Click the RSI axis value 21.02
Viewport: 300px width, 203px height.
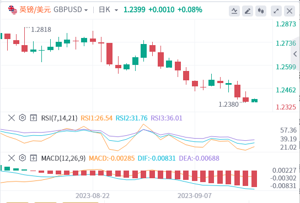click(x=288, y=147)
